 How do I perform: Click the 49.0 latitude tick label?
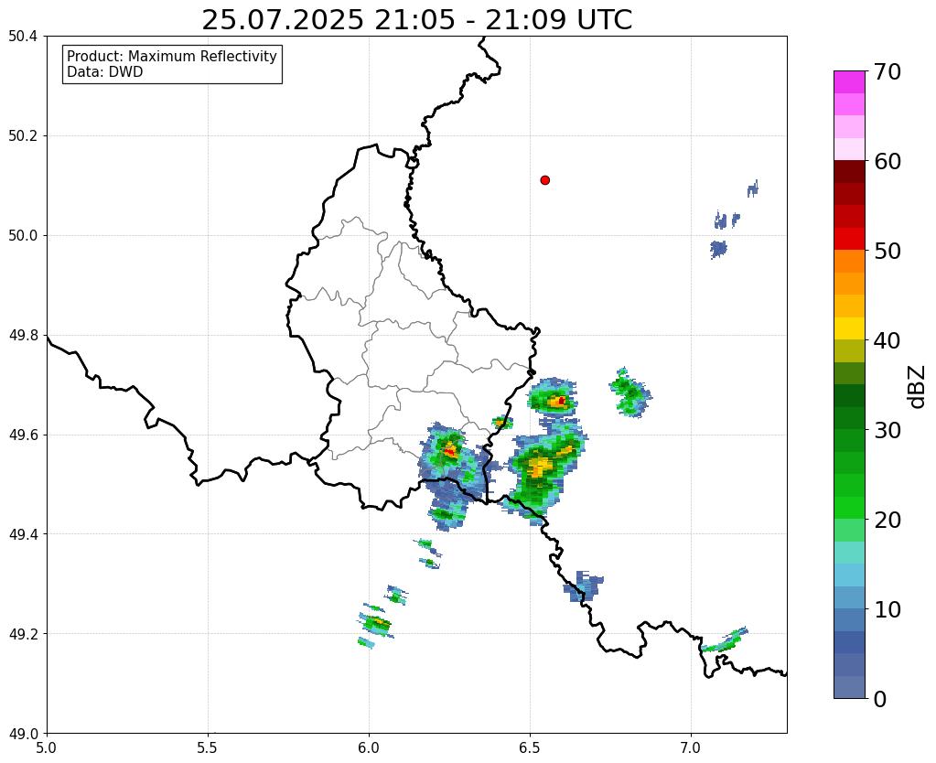23,734
